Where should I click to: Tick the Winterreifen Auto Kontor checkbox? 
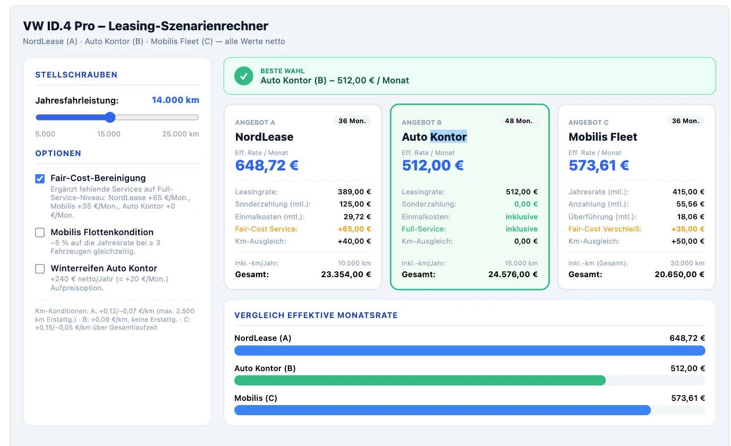tap(40, 269)
